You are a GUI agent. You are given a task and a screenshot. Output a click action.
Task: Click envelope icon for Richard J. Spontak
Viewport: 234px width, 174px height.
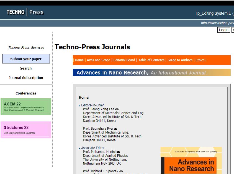tap(121, 172)
